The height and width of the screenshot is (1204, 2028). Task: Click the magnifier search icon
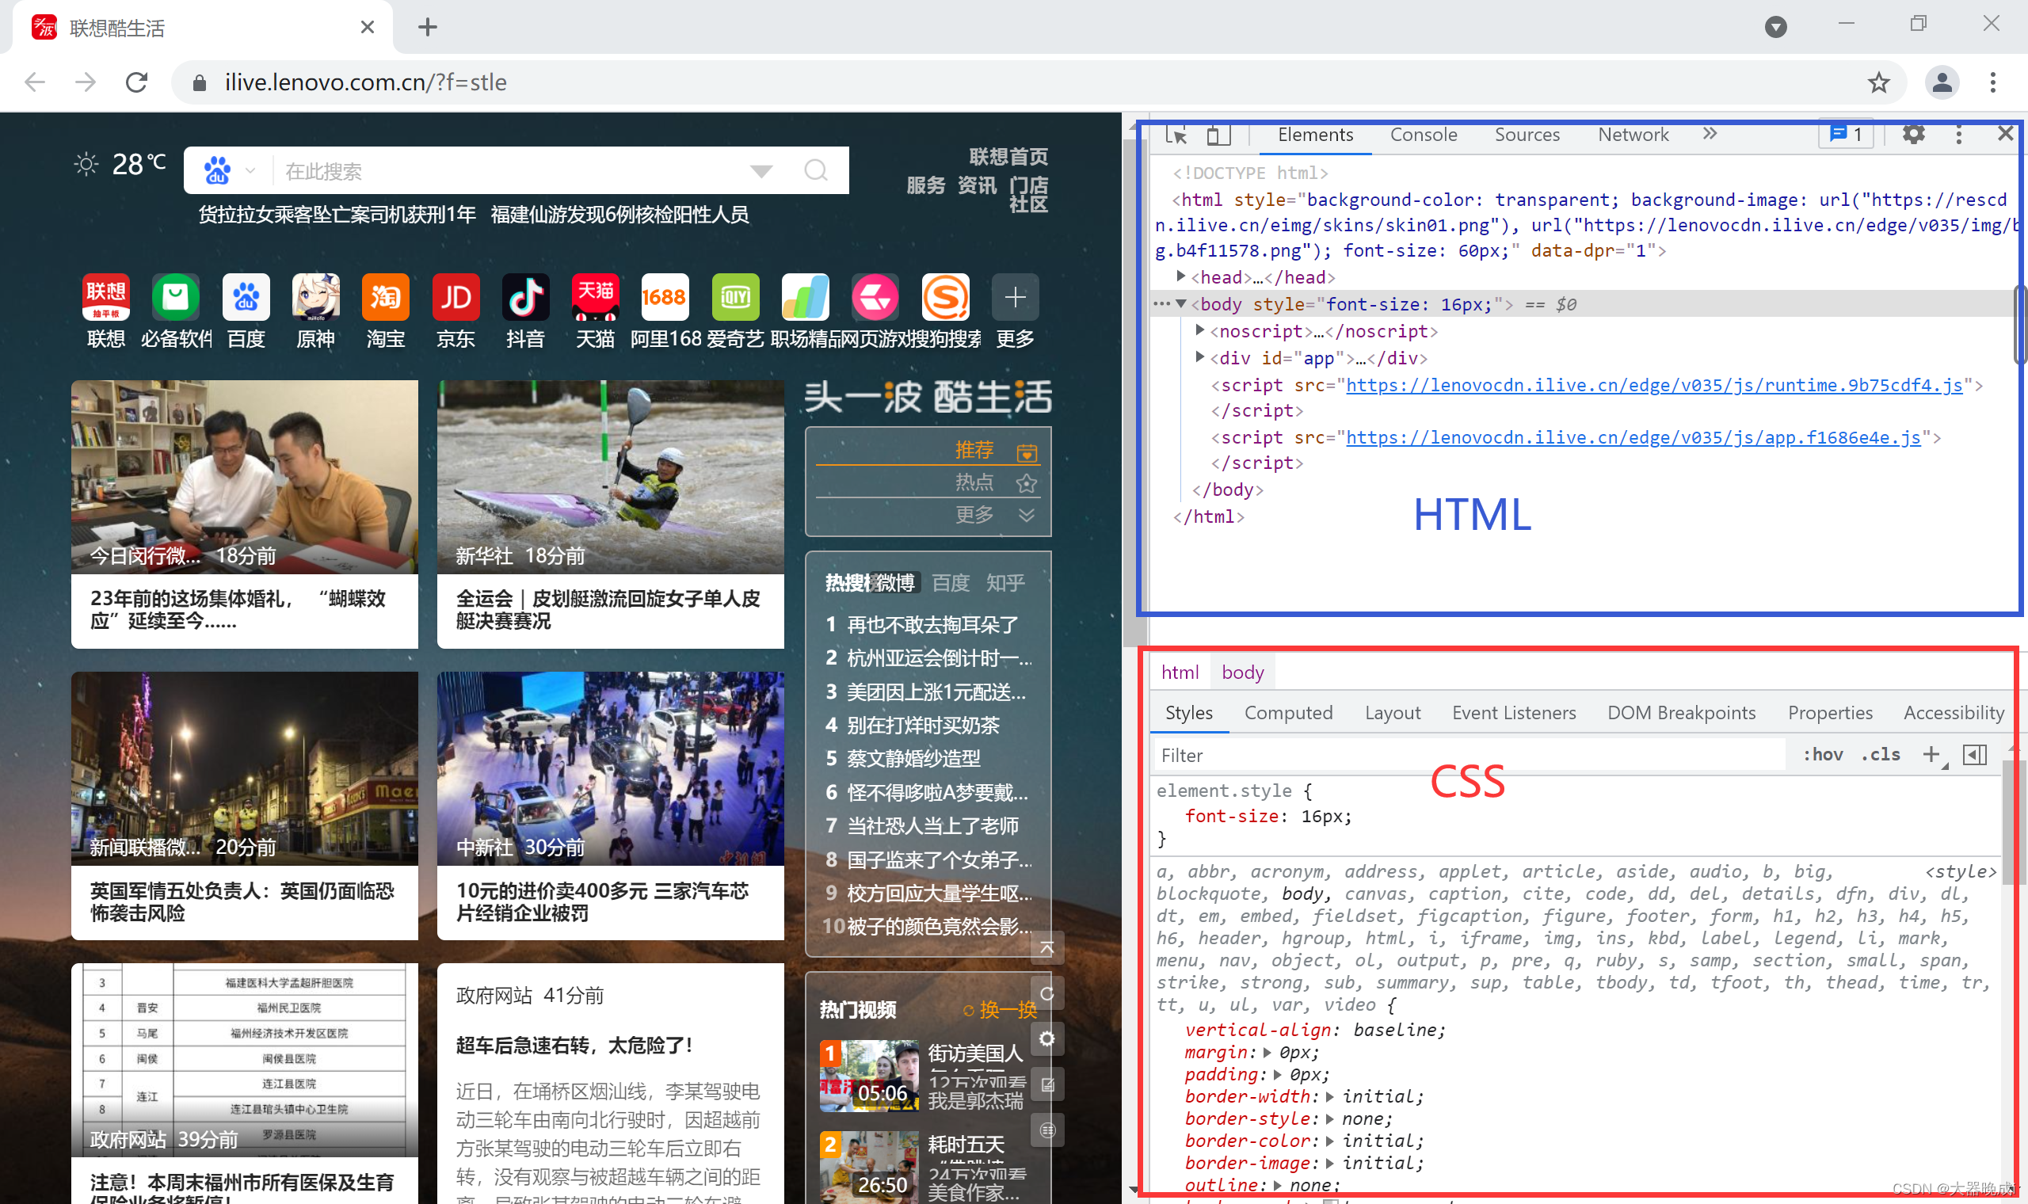(x=815, y=170)
